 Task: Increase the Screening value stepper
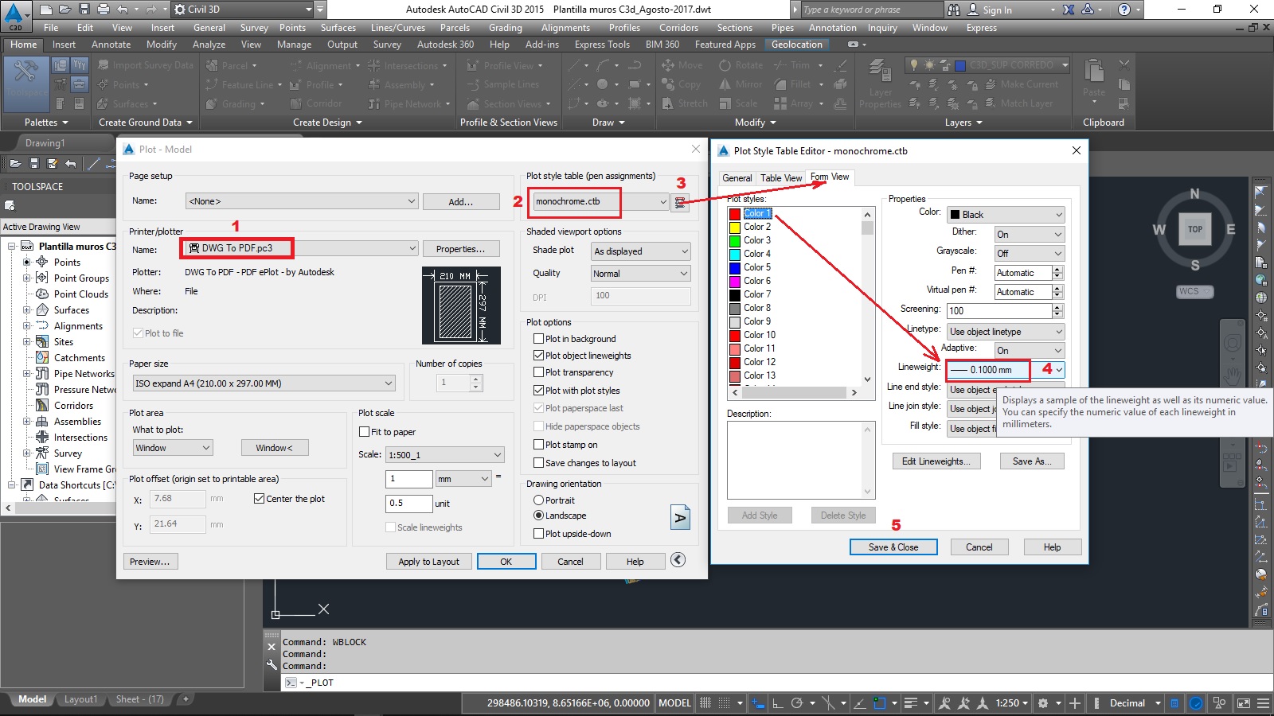1057,308
